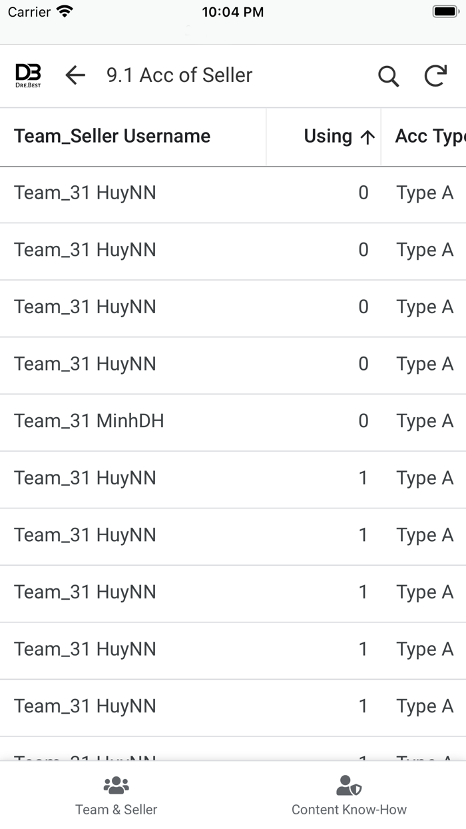
Task: Tap Using value 0 in MinhDH row
Action: click(363, 421)
